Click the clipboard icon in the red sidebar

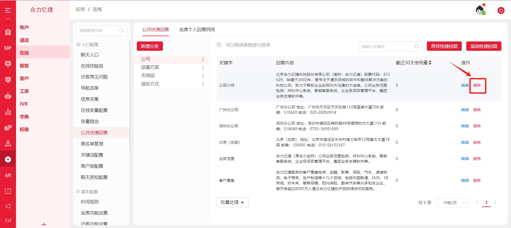pyautogui.click(x=8, y=32)
